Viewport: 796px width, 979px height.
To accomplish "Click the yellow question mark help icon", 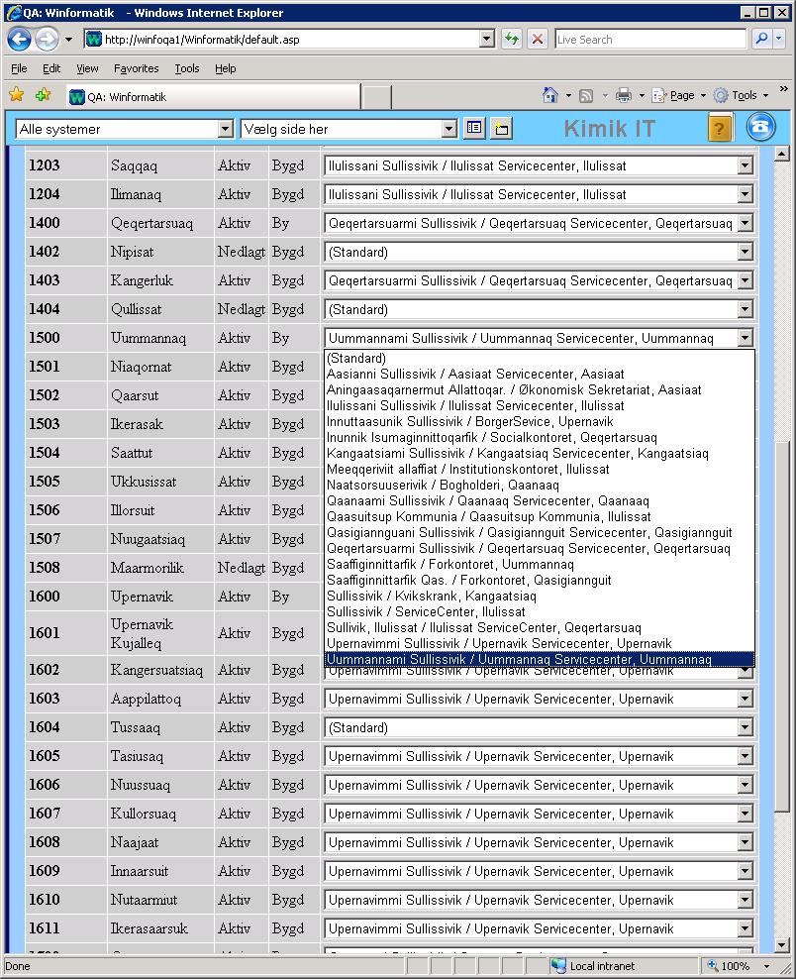I will click(719, 128).
